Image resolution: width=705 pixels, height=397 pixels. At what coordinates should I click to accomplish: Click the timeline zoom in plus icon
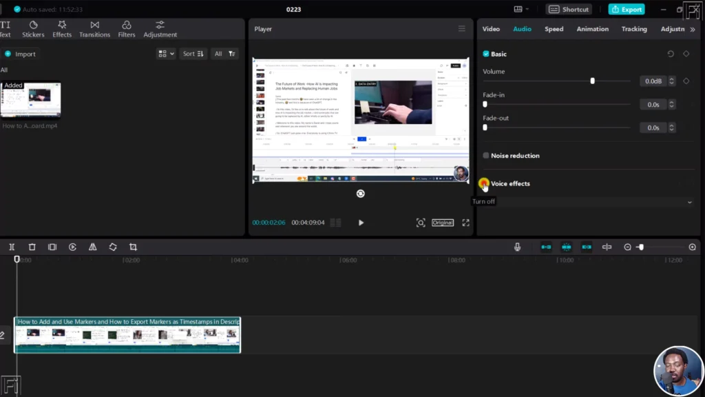[693, 247]
